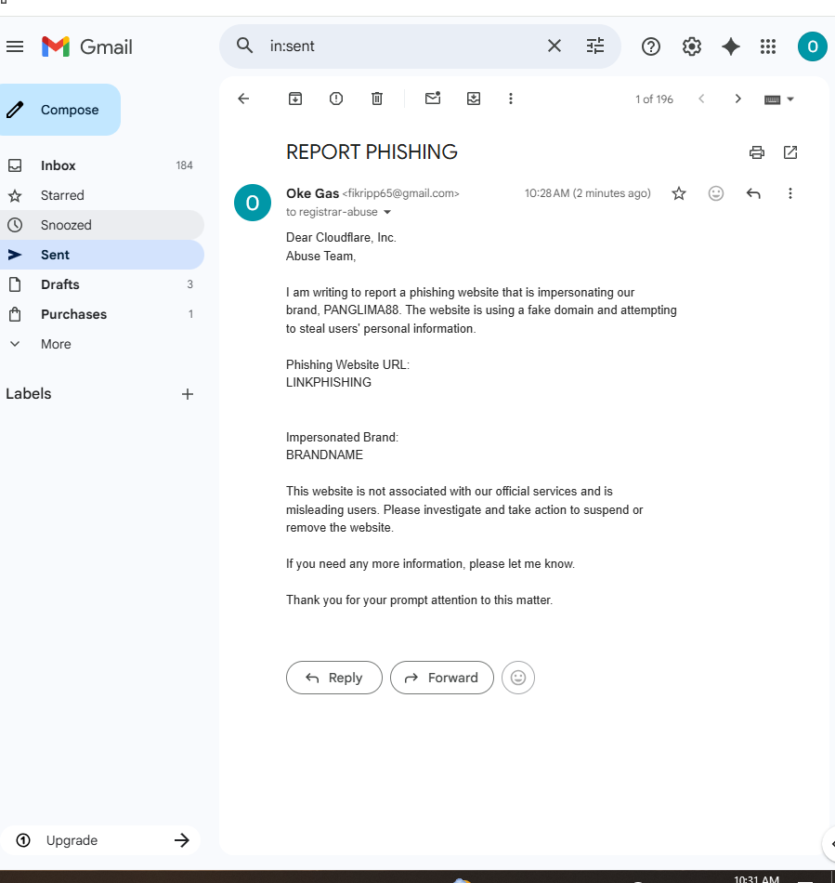Click the taskbar clock 10:31 AM
This screenshot has height=883, width=835.
click(x=756, y=879)
